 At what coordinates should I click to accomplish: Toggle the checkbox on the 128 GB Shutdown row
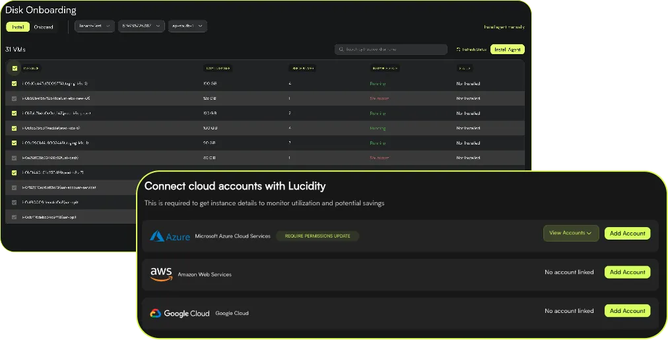[x=14, y=98]
